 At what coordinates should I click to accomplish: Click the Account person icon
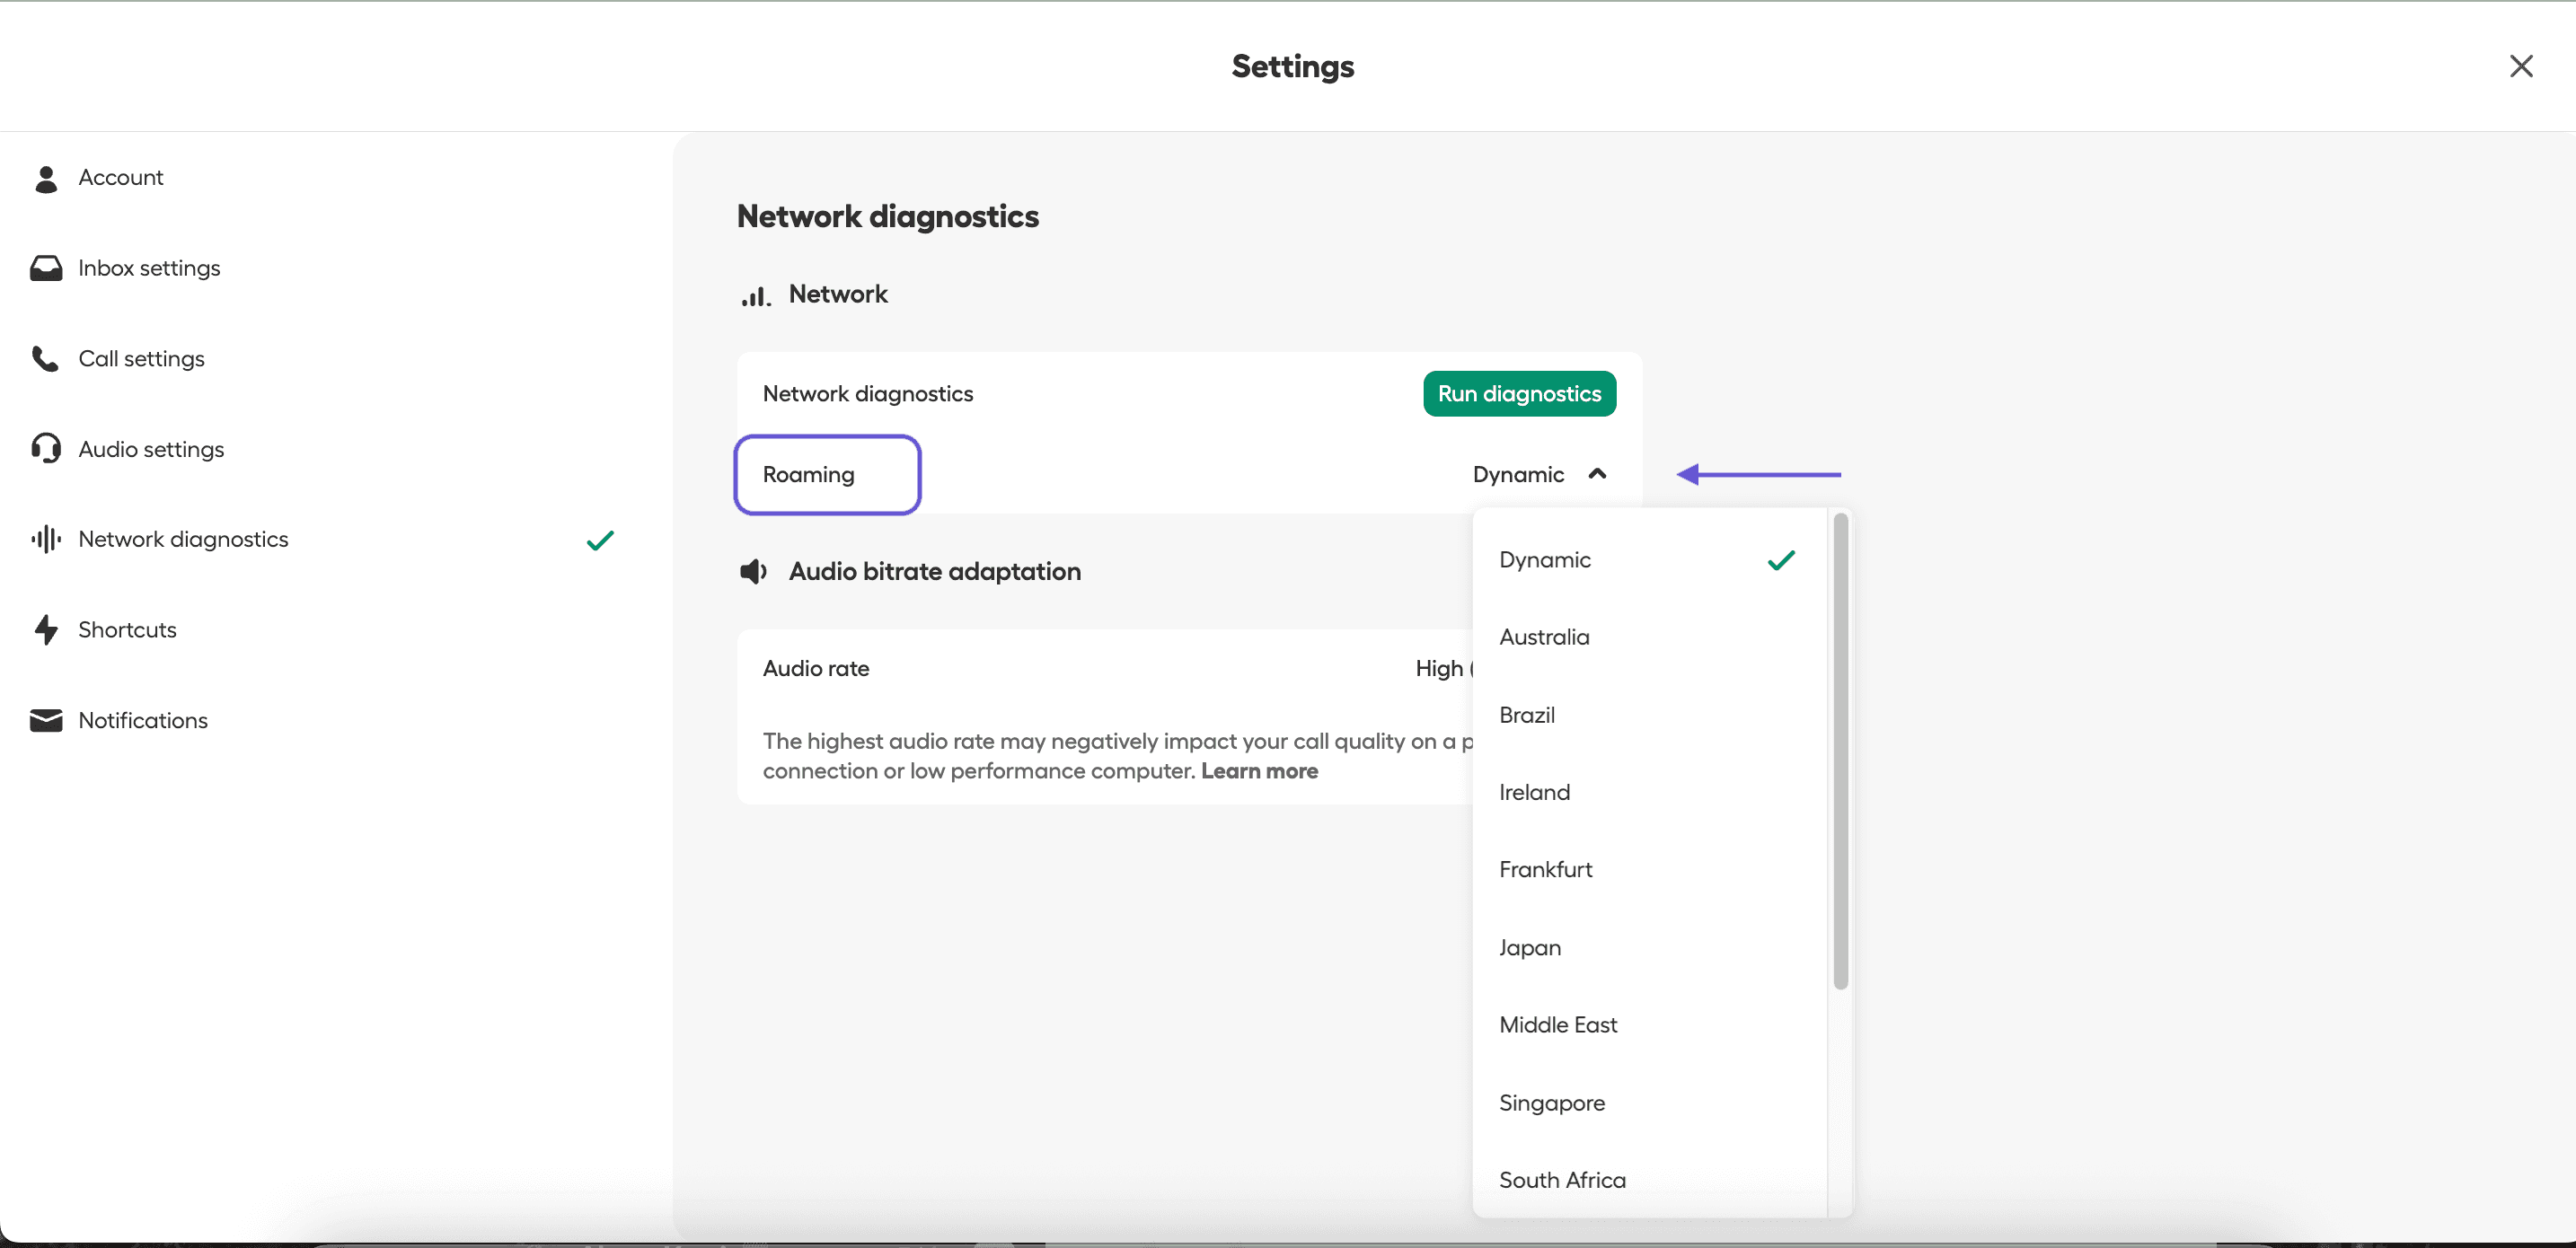click(x=46, y=179)
